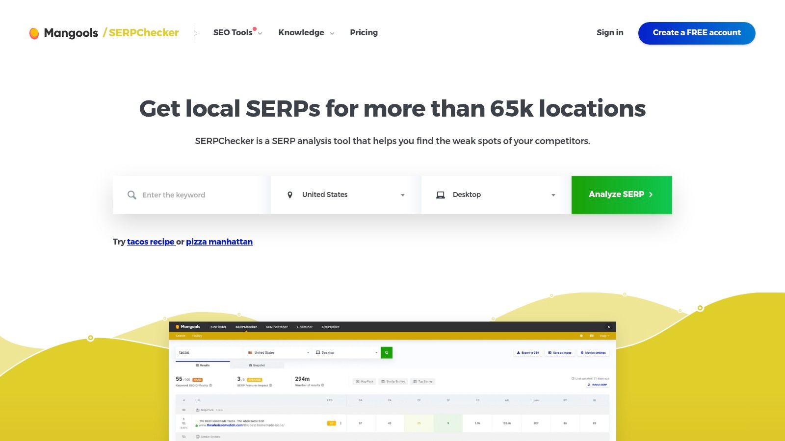
Task: Click the heading "Get local SERPs for more than 65k locations"
Action: point(392,108)
